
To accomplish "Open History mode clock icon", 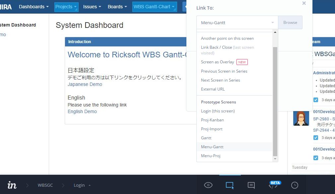I will (x=295, y=185).
